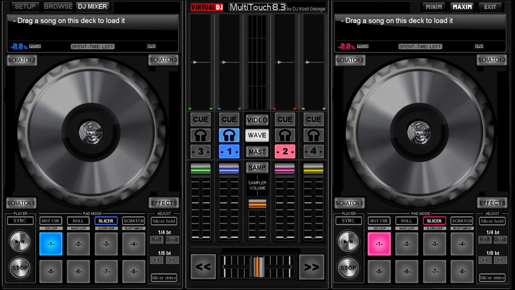Trigger left deck pad -4-
515x290 pixels.
[x=134, y=244]
